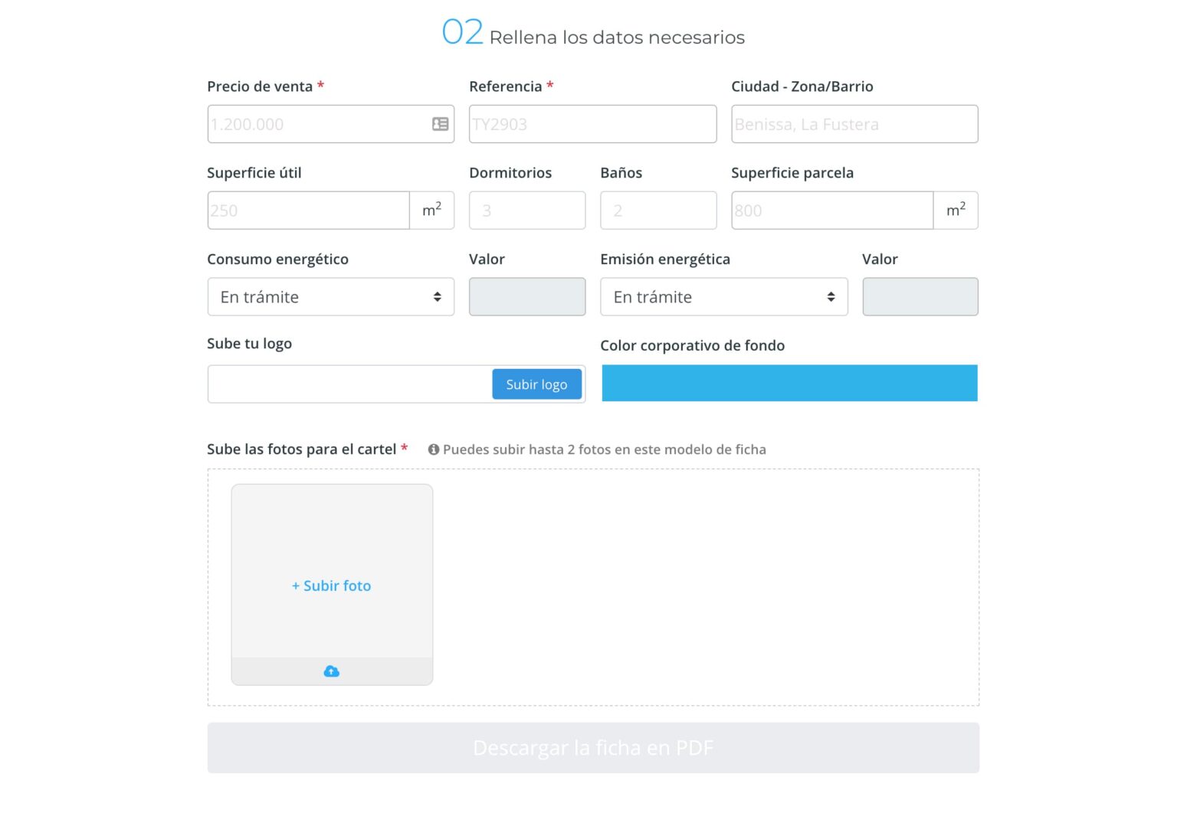Click the Descargar la ficha en PDF button

tap(592, 748)
